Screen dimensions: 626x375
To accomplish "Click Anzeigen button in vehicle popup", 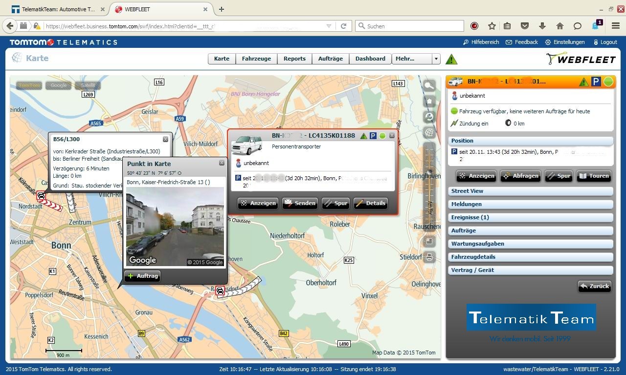I will pyautogui.click(x=258, y=203).
